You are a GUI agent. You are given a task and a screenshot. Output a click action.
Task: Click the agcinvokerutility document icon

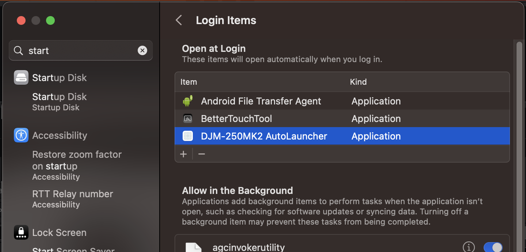[x=194, y=247]
